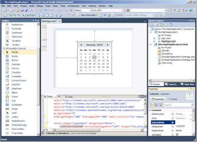Open the Build menu
This screenshot has height=142, width=197.
tap(32, 6)
